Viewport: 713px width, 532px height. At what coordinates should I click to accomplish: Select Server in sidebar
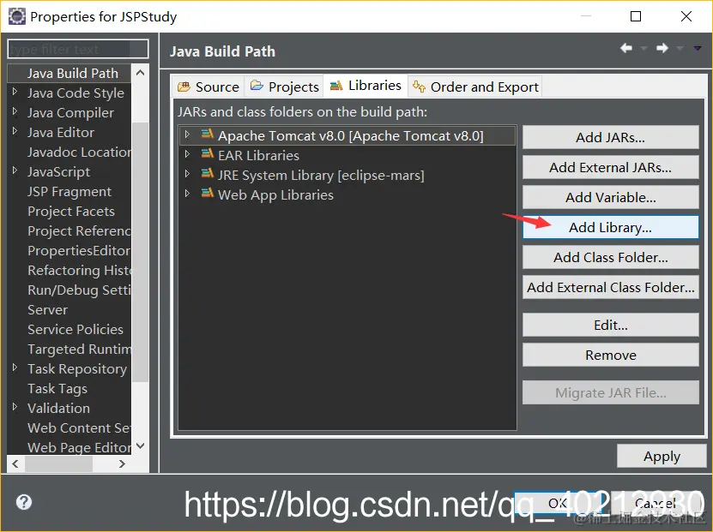(x=47, y=309)
